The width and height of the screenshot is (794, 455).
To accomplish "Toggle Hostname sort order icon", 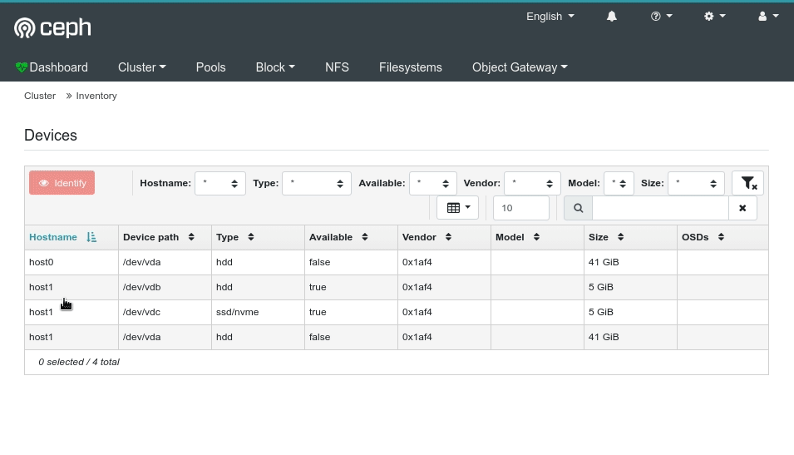I will (91, 237).
